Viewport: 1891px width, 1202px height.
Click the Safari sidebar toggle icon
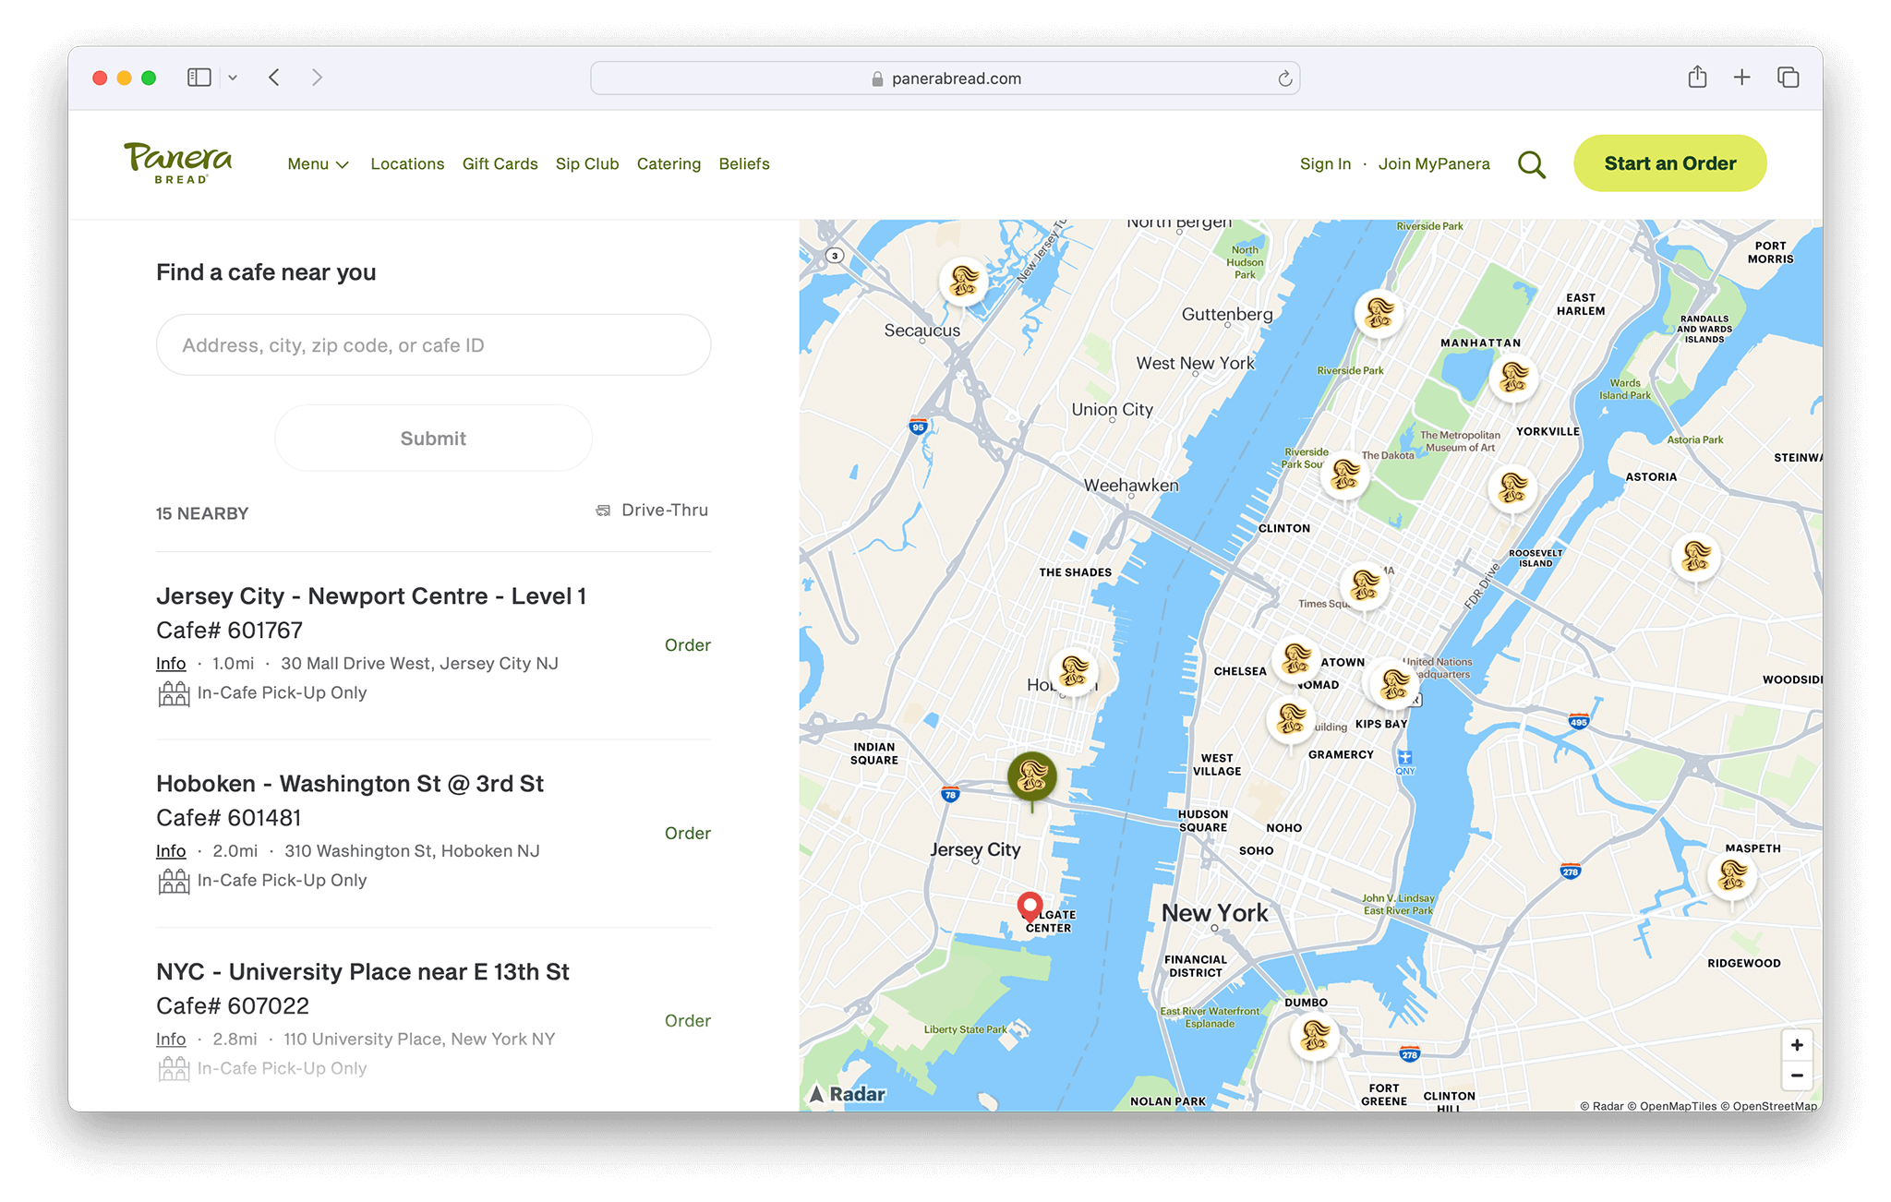coord(199,78)
